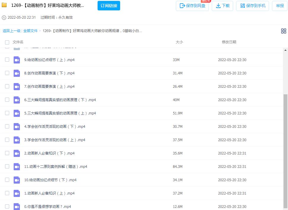
Task: Check the box for 3.学会创作活灵活现的动画（上）
Action: point(7,140)
